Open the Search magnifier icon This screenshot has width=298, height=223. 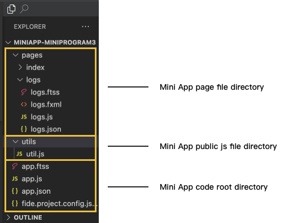point(24,9)
